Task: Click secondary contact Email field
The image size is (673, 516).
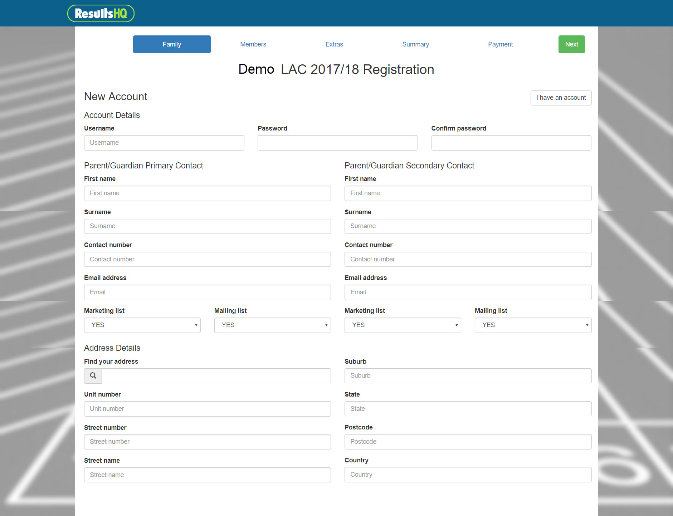Action: [x=468, y=293]
